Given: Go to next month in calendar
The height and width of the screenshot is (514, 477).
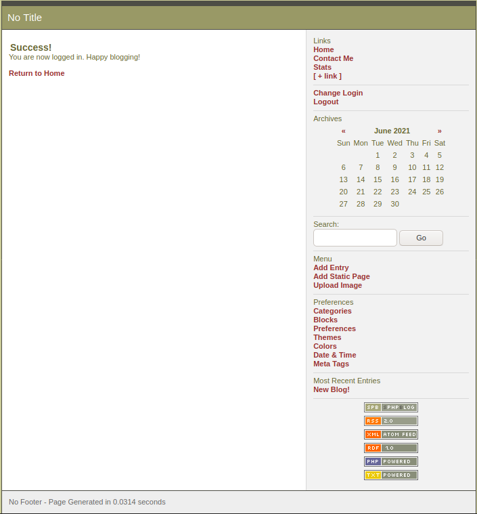Looking at the screenshot, I should 439,131.
